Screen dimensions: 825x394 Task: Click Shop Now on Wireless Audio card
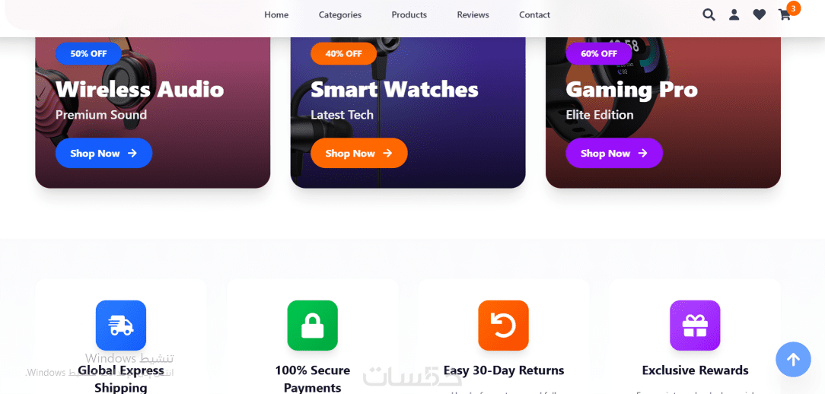104,153
